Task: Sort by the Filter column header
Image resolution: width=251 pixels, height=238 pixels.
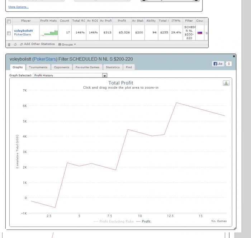Action: coord(189,21)
